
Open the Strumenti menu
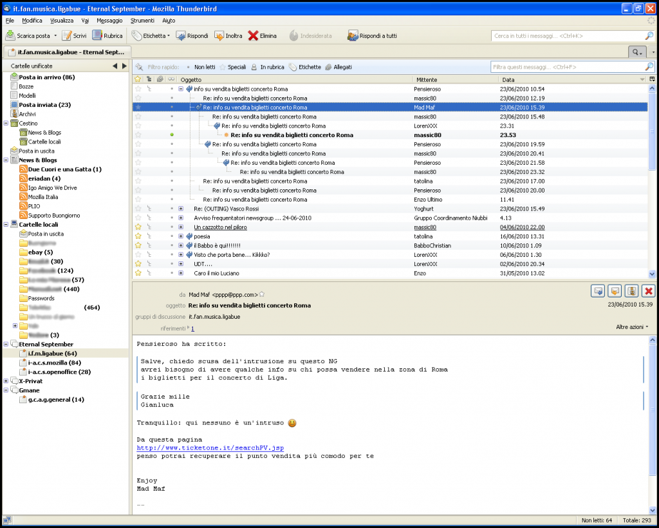click(142, 20)
